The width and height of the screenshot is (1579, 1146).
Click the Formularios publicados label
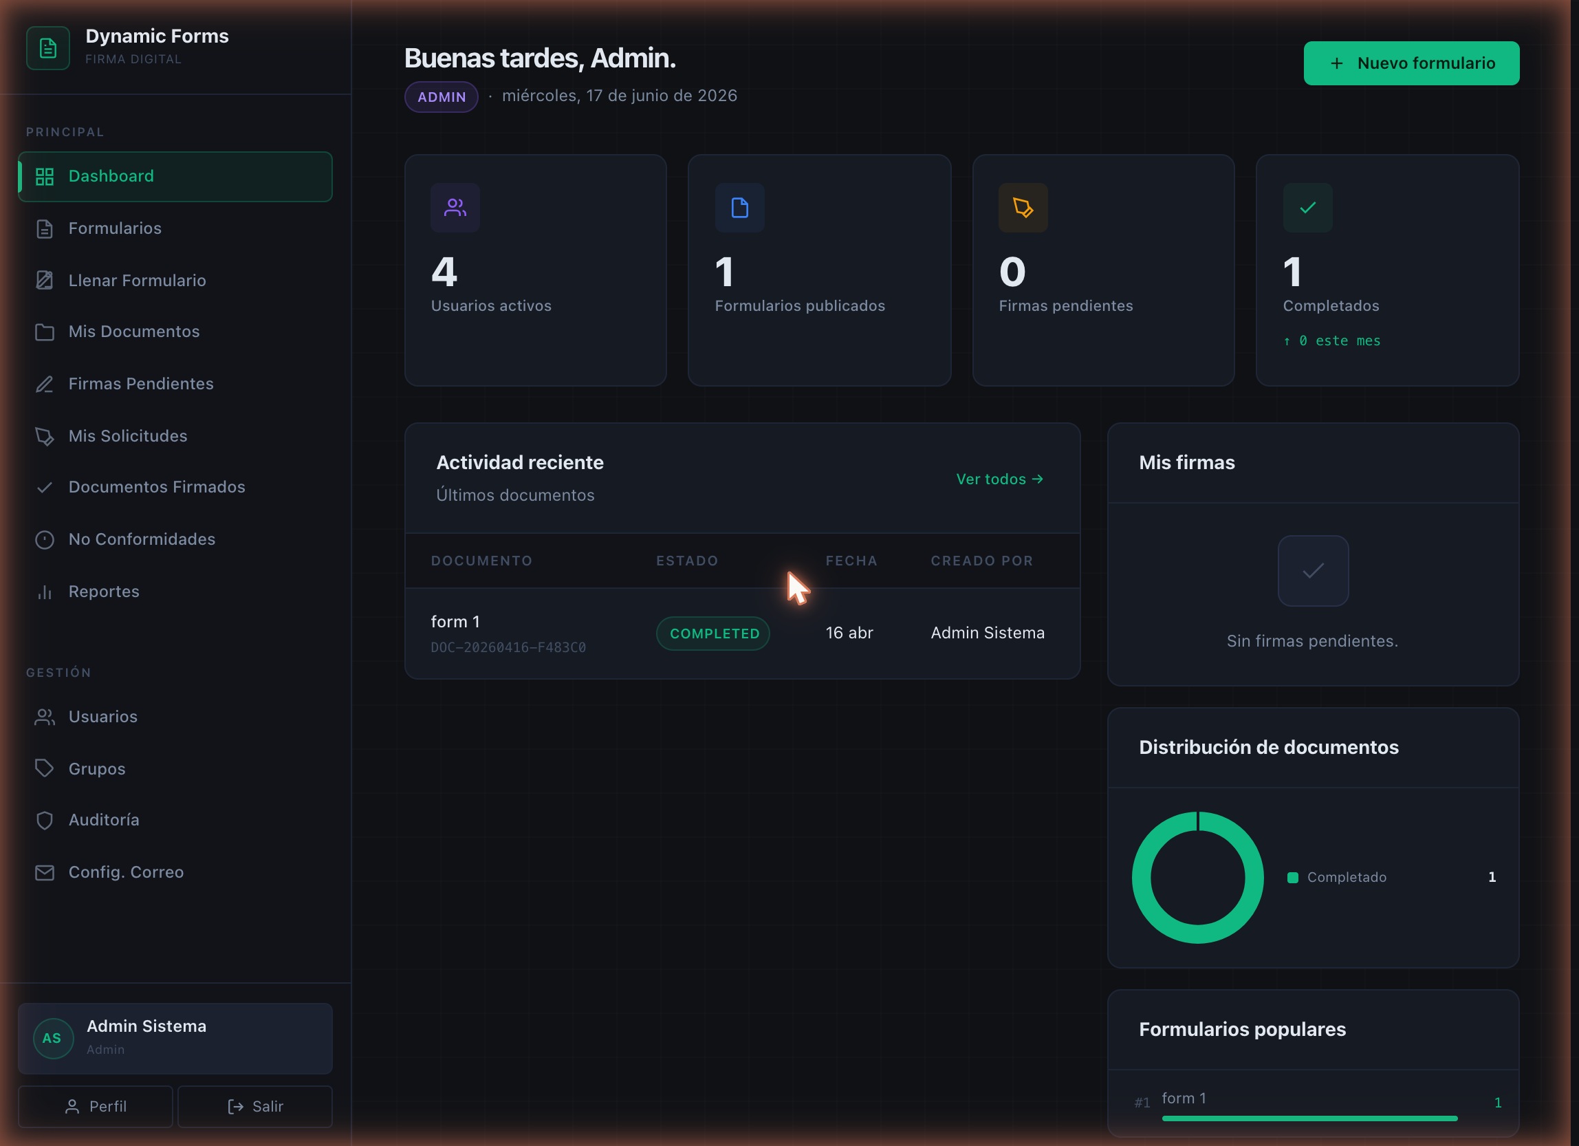tap(800, 305)
